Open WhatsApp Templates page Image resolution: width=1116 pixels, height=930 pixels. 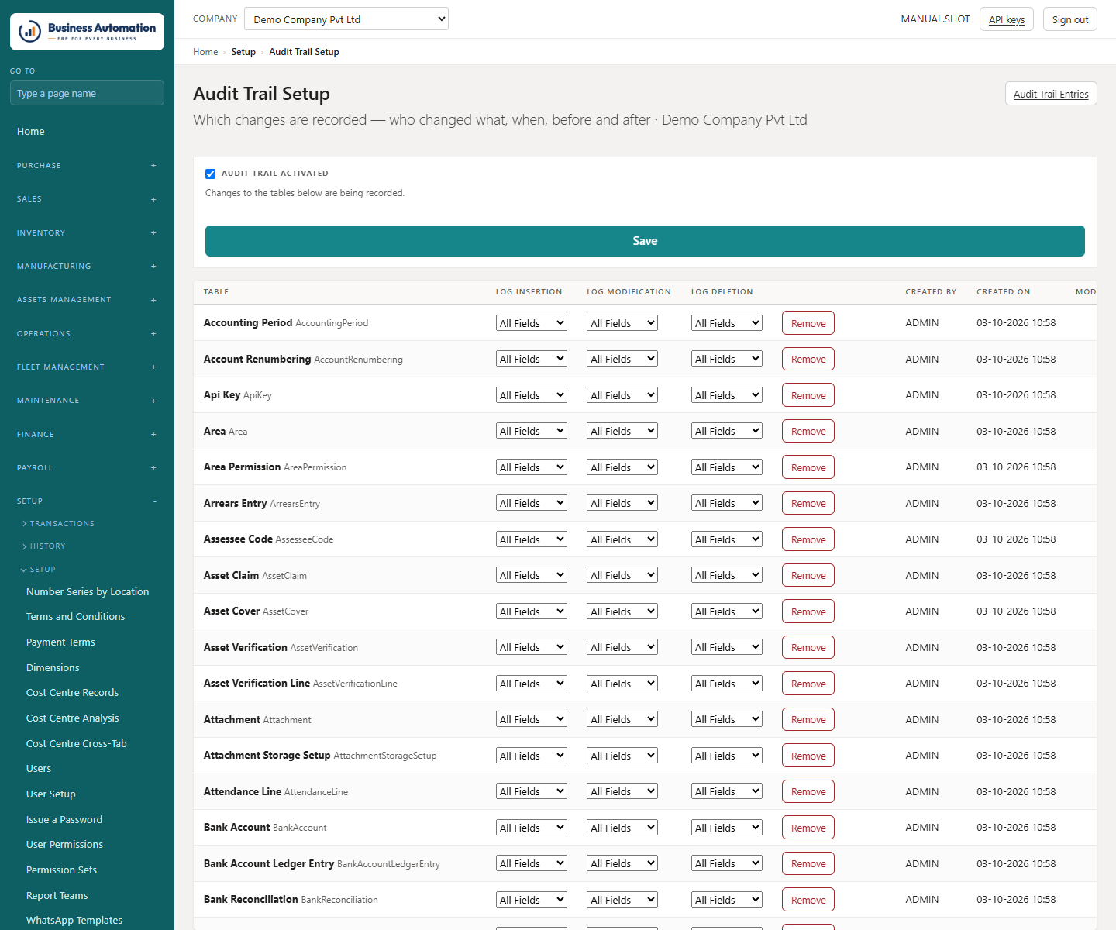point(74,921)
